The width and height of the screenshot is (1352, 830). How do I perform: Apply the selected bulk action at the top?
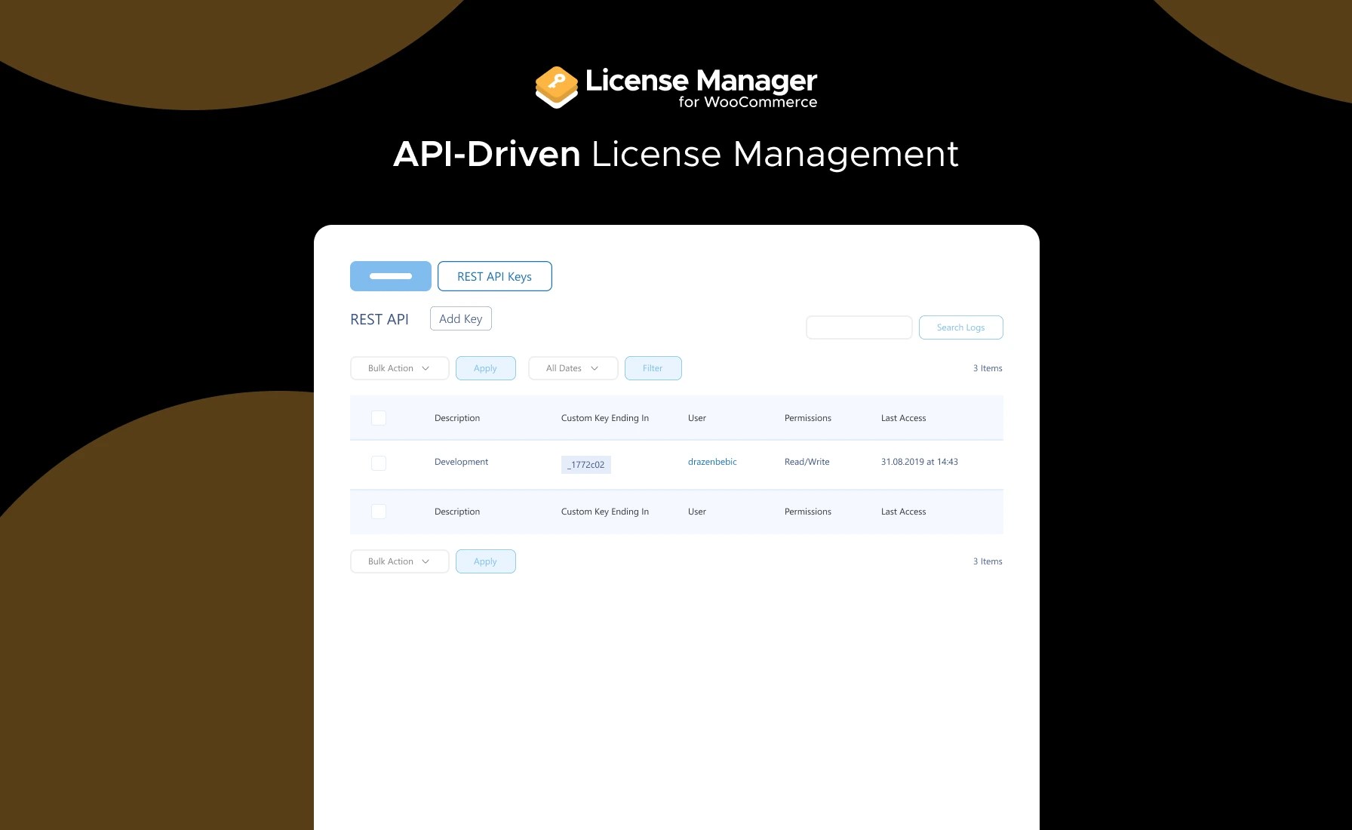point(485,368)
